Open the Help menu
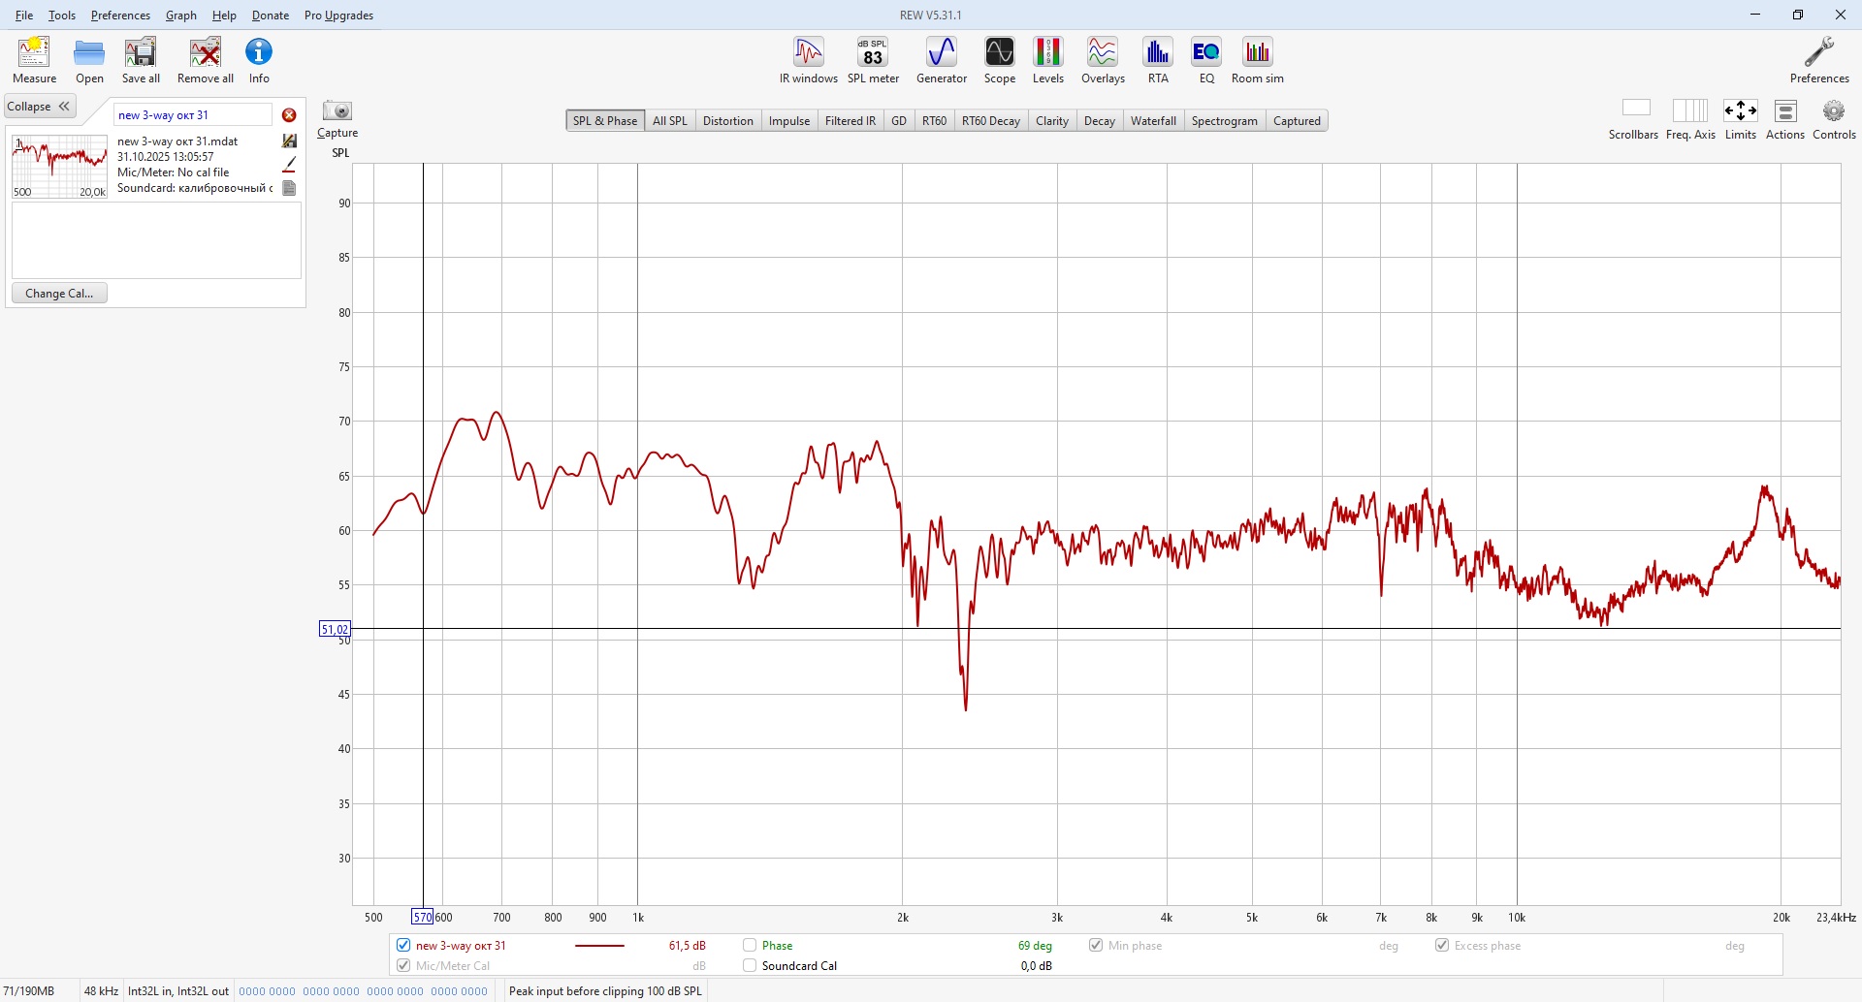The width and height of the screenshot is (1862, 1002). [x=224, y=16]
